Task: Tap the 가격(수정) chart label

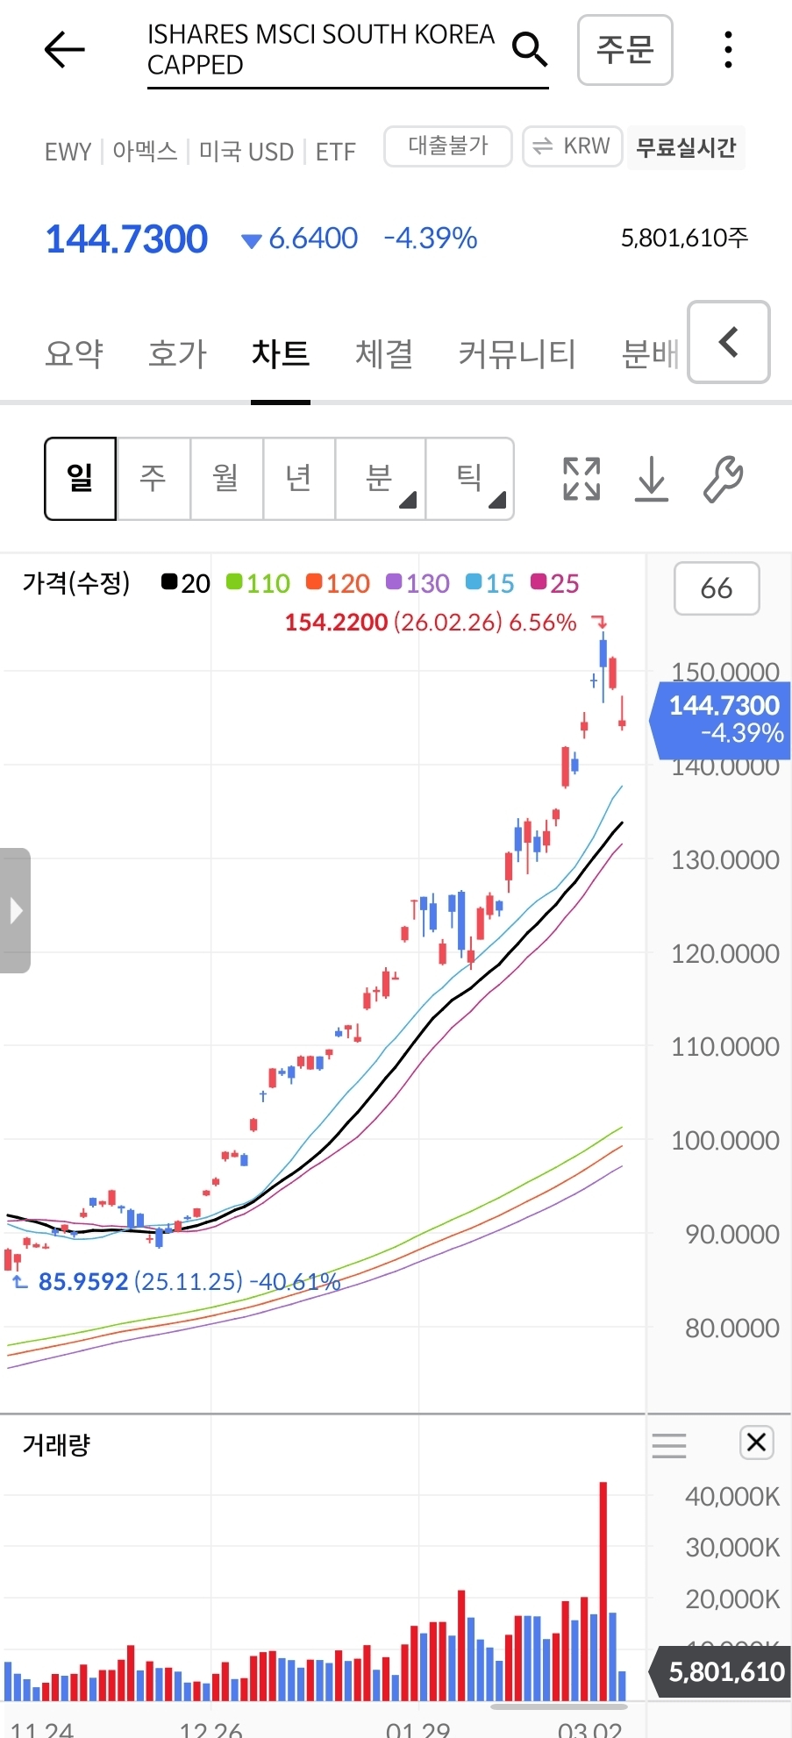Action: 76,583
